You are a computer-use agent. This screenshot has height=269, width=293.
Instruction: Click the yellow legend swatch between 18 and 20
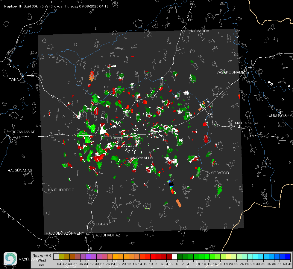click(x=228, y=257)
